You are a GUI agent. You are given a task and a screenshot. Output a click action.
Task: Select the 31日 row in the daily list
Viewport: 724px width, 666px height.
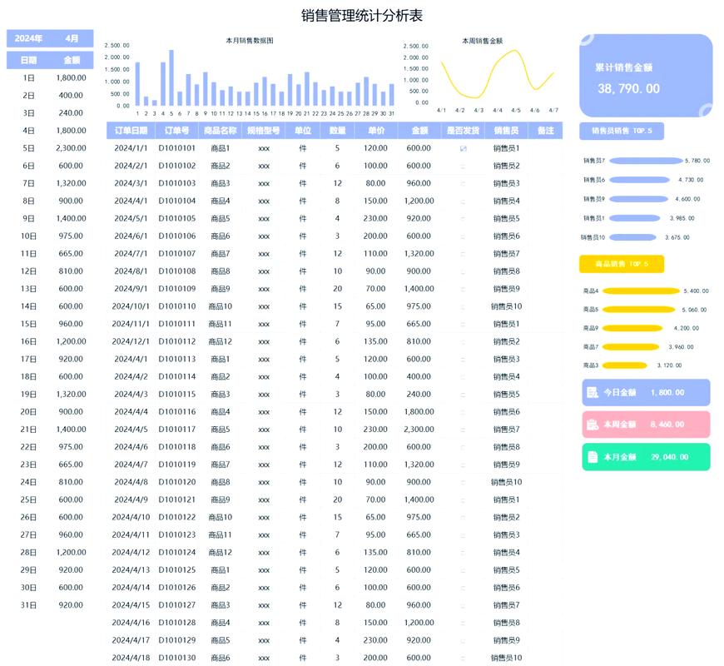[50, 605]
